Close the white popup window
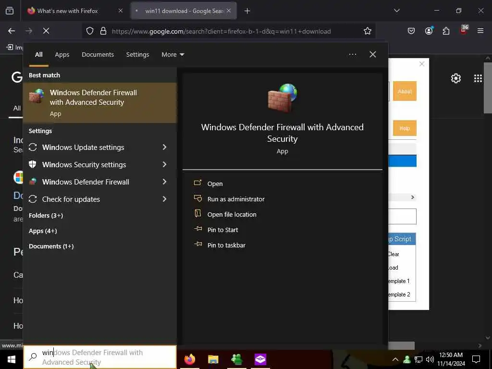The image size is (492, 369). pyautogui.click(x=422, y=64)
